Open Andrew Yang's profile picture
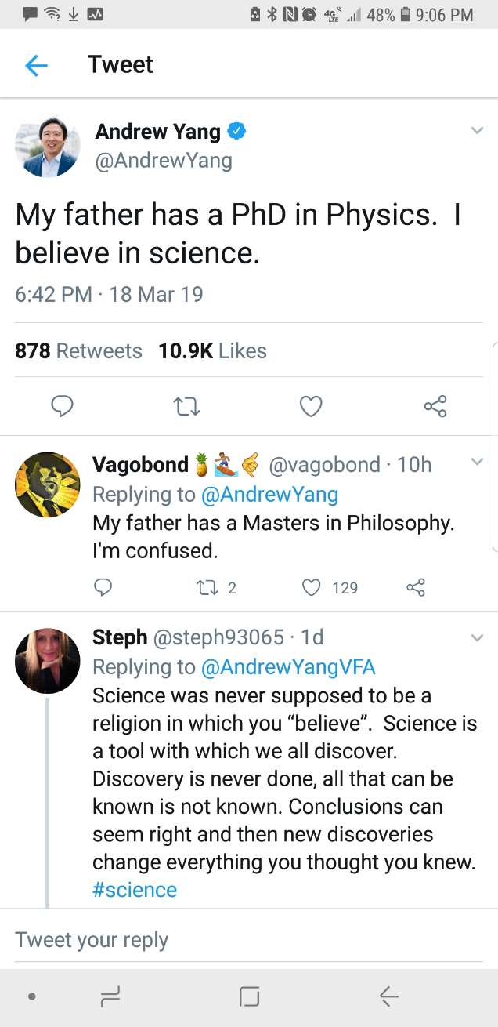Image resolution: width=498 pixels, height=1027 pixels. point(48,147)
